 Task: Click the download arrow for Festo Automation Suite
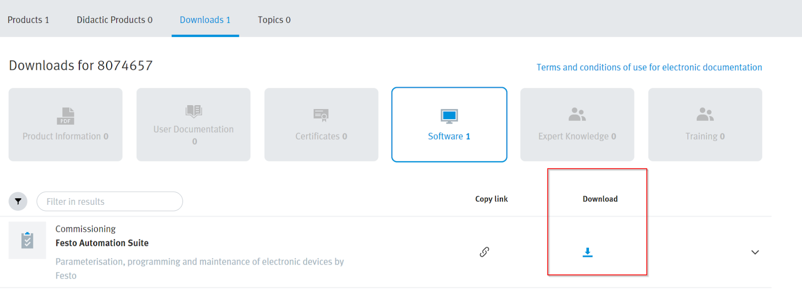pyautogui.click(x=587, y=252)
